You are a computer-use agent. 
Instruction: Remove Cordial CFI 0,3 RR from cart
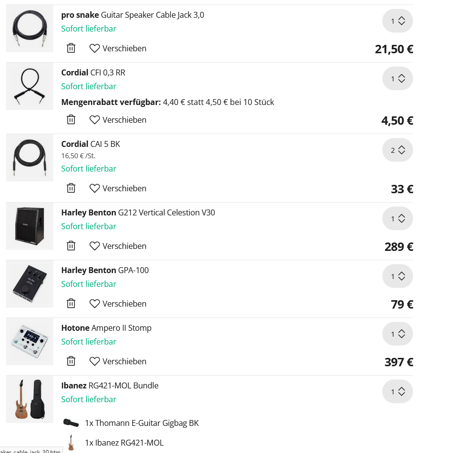coord(71,120)
